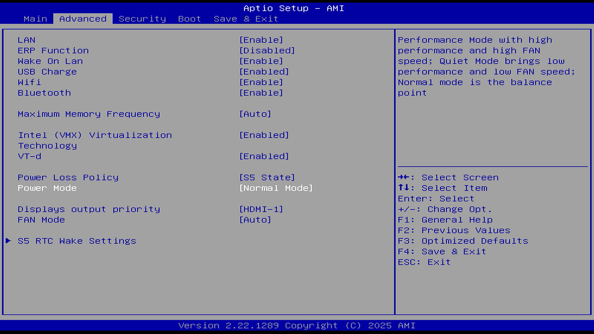Toggle the LAN Enable value
Viewport: 594px width, 334px height.
point(261,40)
